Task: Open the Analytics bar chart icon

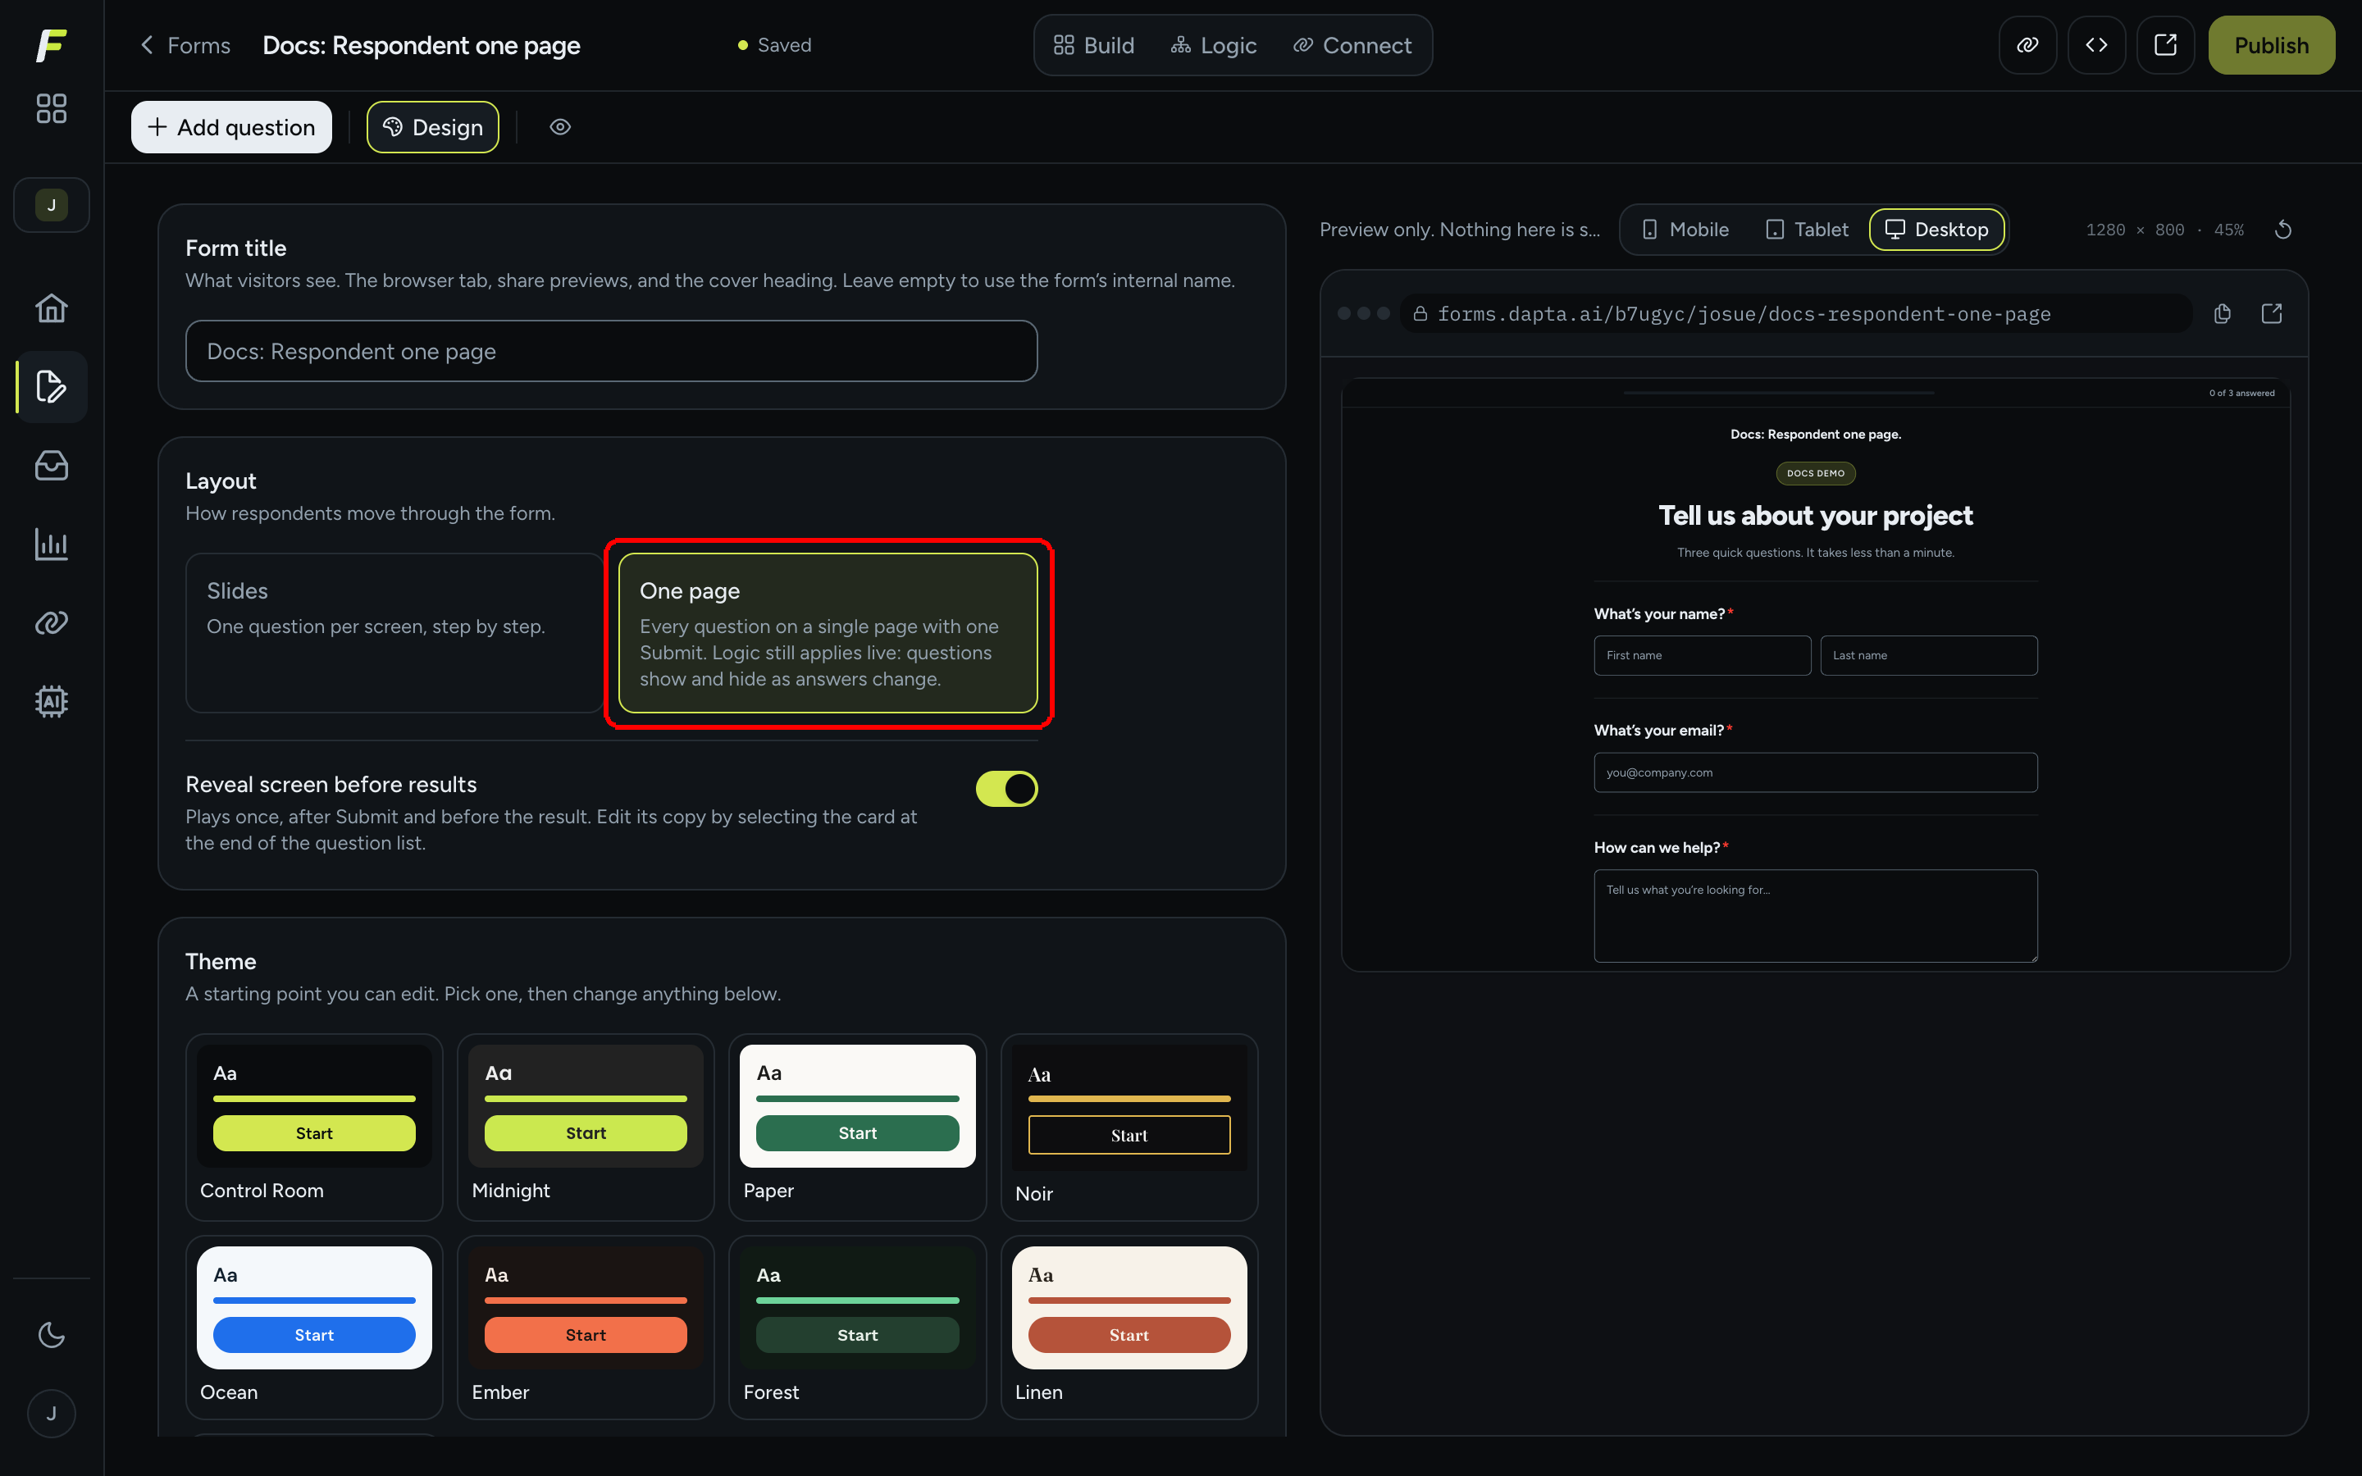Action: pos(51,544)
